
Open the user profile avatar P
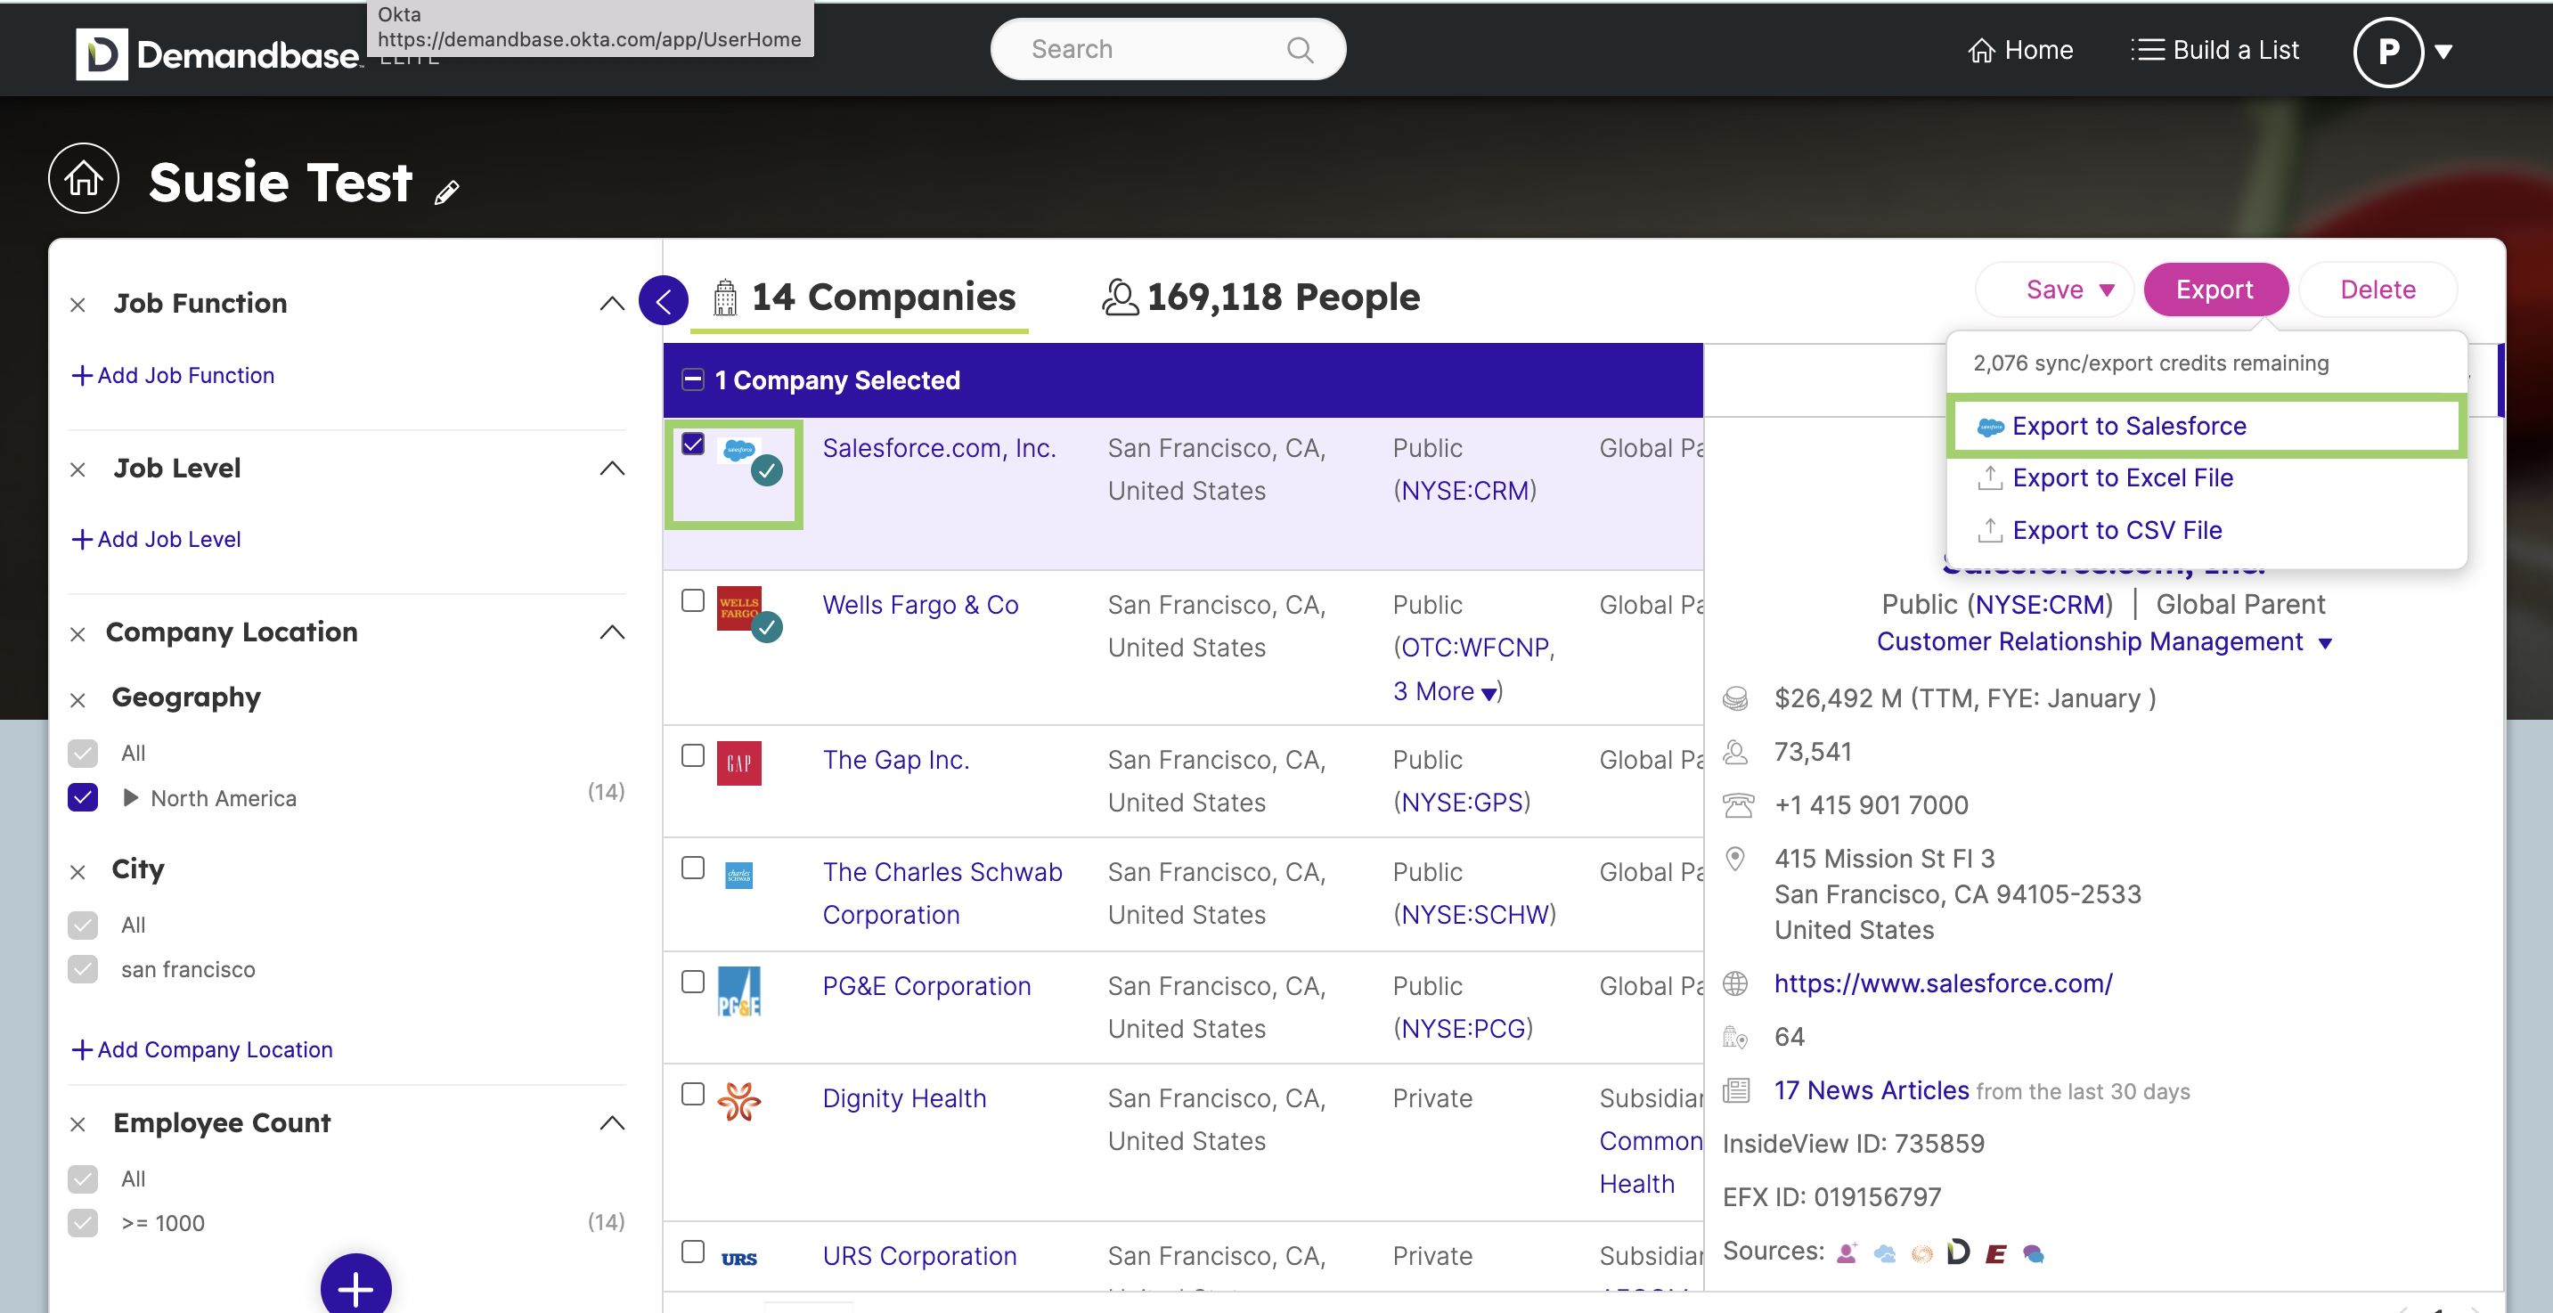click(2387, 52)
